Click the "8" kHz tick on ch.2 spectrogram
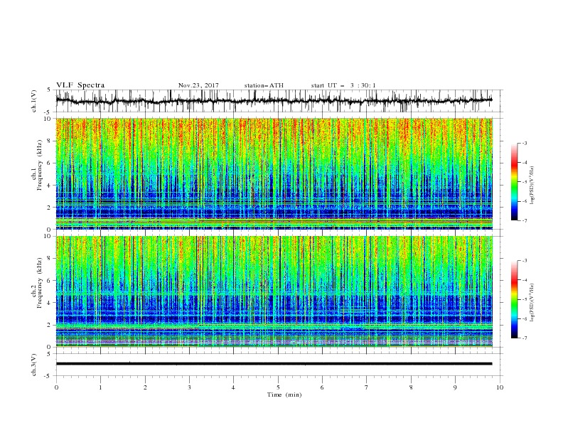Viewport: 563px width, 435px height. [50, 259]
